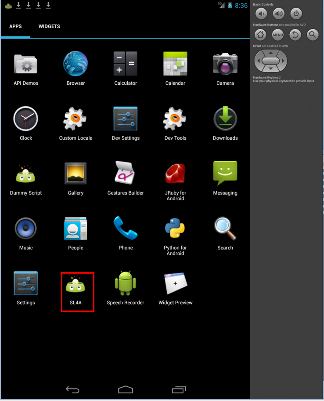Click emulator hardware search button

click(313, 35)
